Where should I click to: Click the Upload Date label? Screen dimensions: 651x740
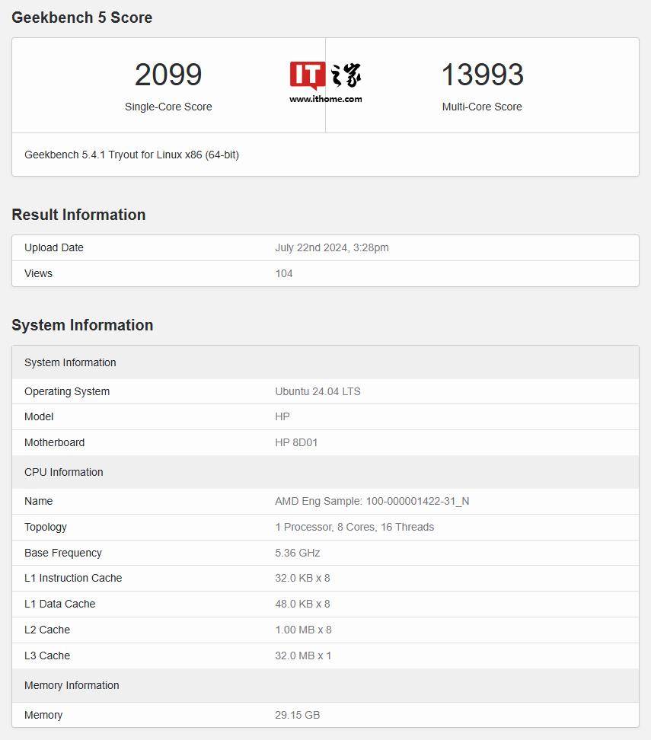pyautogui.click(x=54, y=247)
